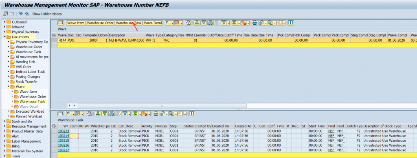Click list/form view icon in Warehouse Task toolbar
417x158 pixels.
pos(61,113)
